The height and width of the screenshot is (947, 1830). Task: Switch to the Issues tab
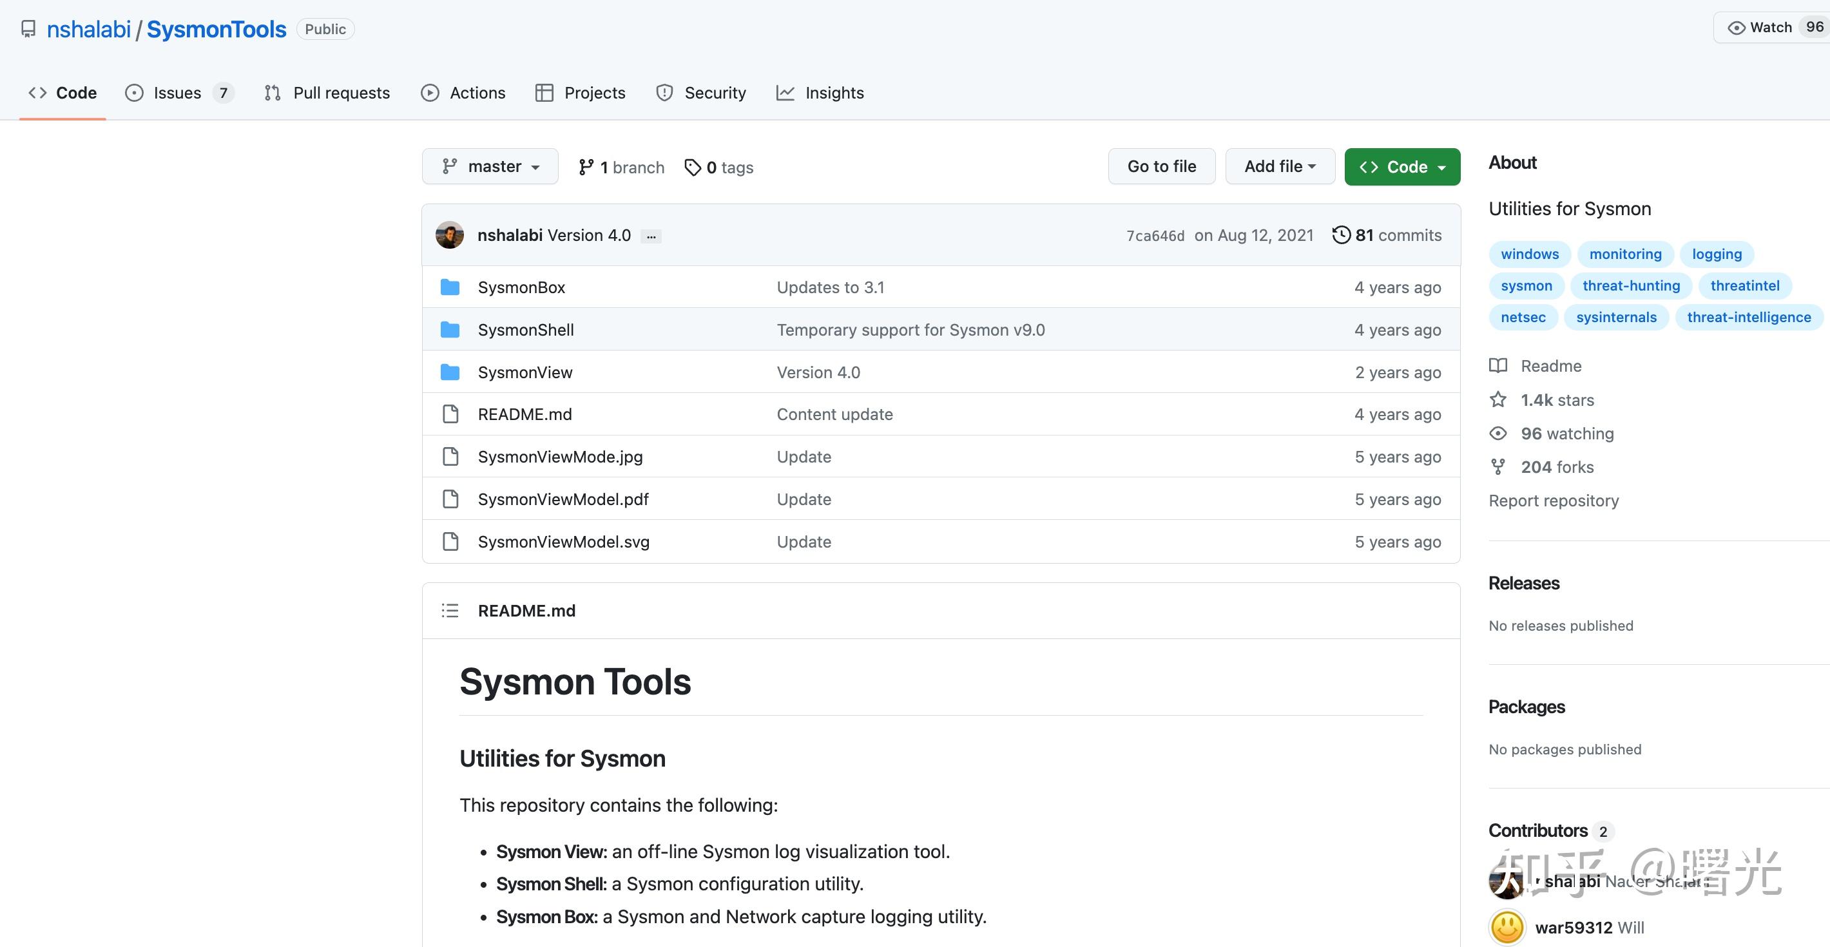pos(178,93)
